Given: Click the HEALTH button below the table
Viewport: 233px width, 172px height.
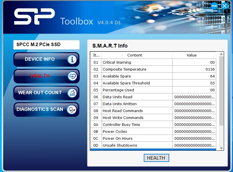Looking at the screenshot, I should (156, 158).
